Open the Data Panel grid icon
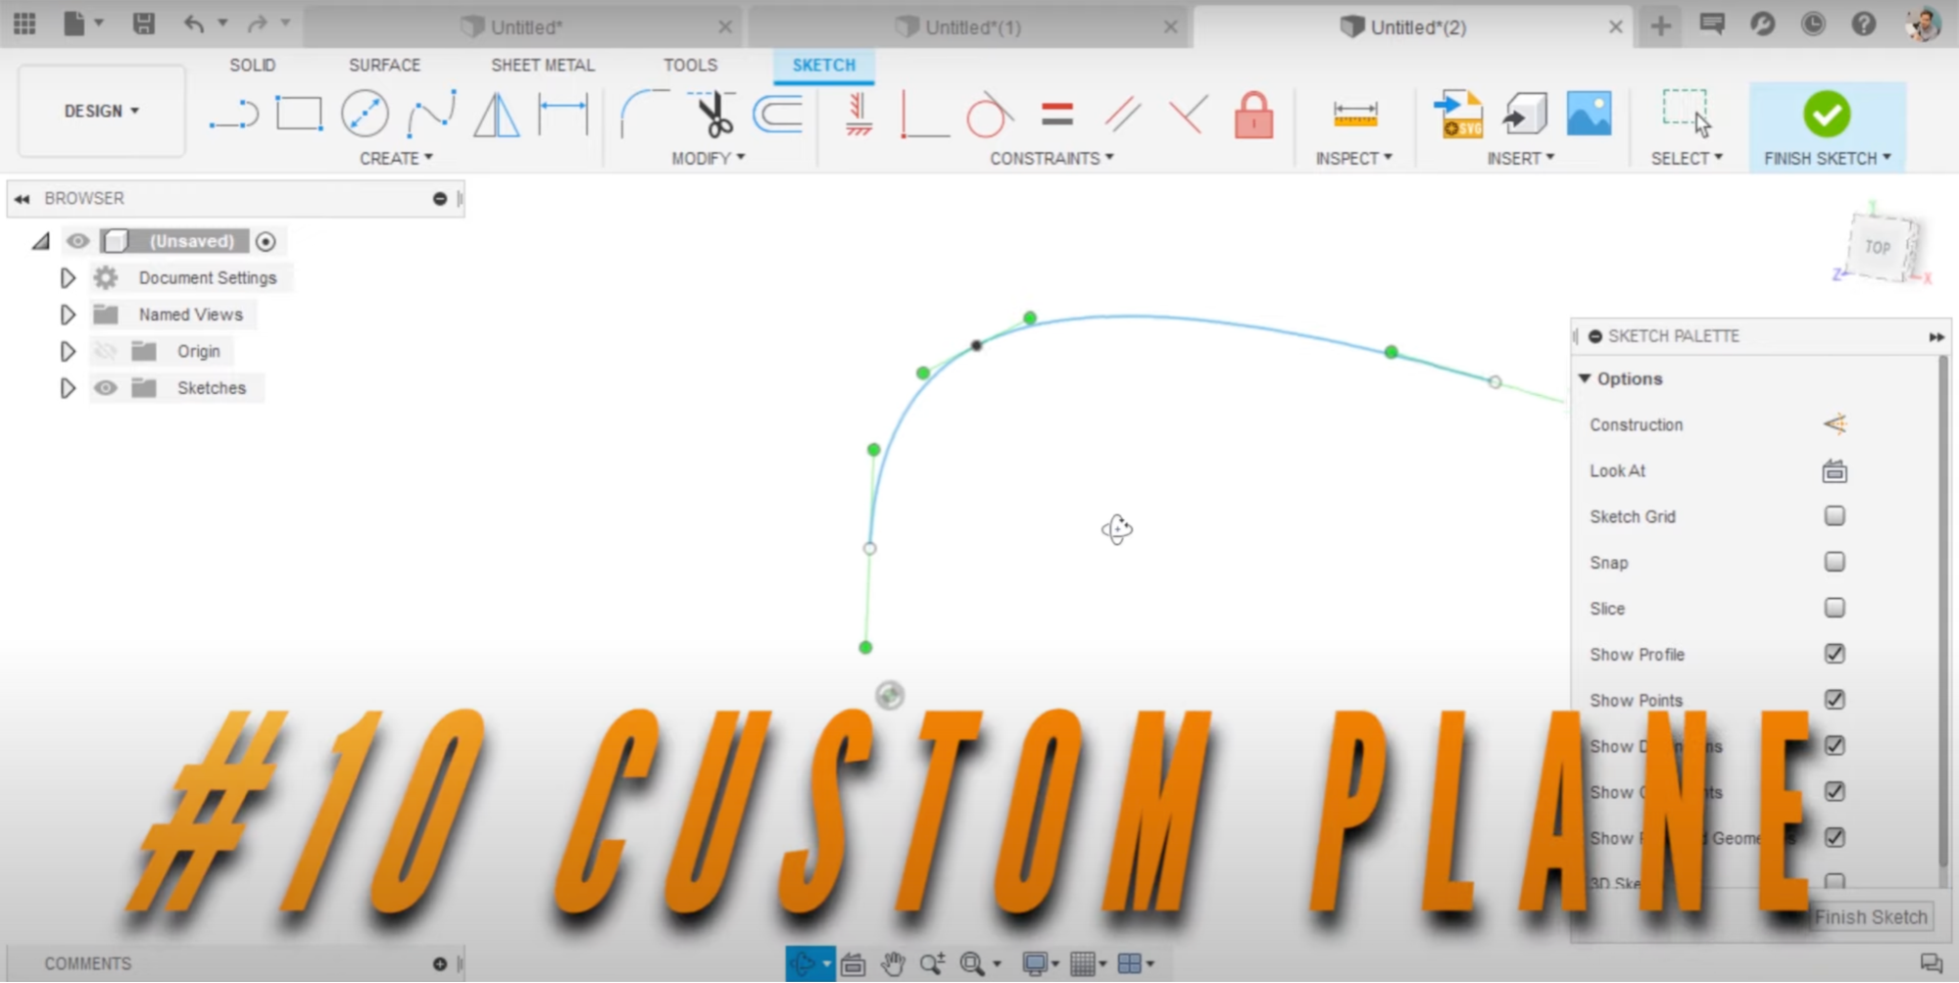Image resolution: width=1959 pixels, height=983 pixels. pyautogui.click(x=24, y=24)
